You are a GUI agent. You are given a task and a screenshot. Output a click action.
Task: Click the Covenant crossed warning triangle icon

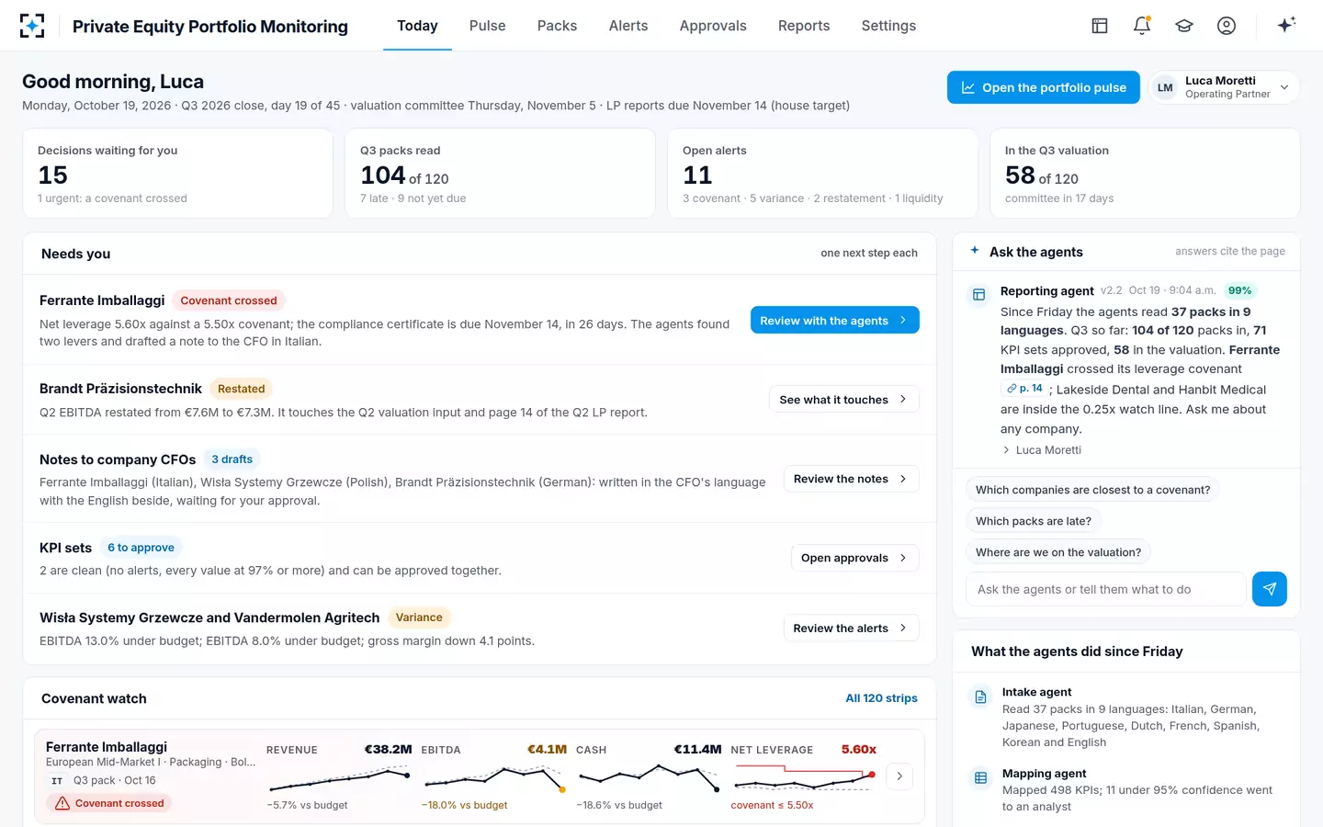tap(62, 803)
